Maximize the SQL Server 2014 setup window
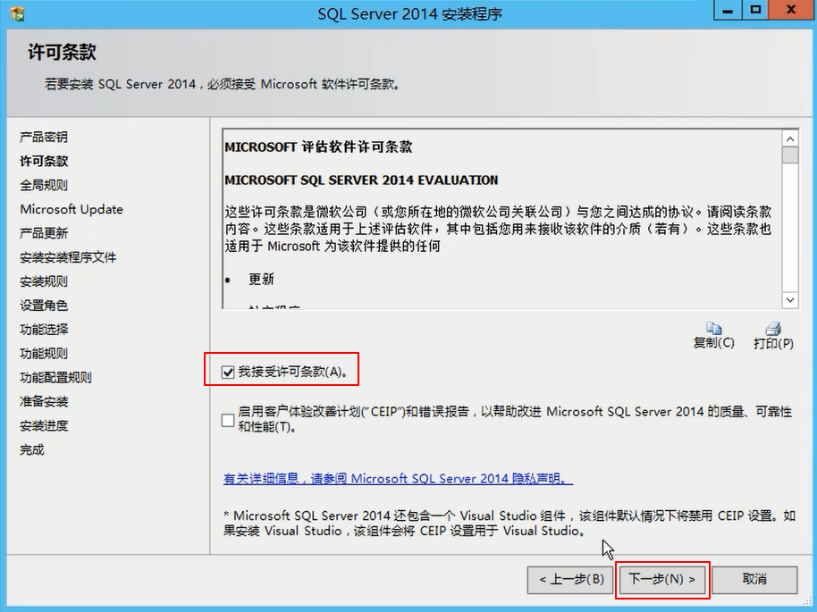The image size is (817, 612). [756, 11]
